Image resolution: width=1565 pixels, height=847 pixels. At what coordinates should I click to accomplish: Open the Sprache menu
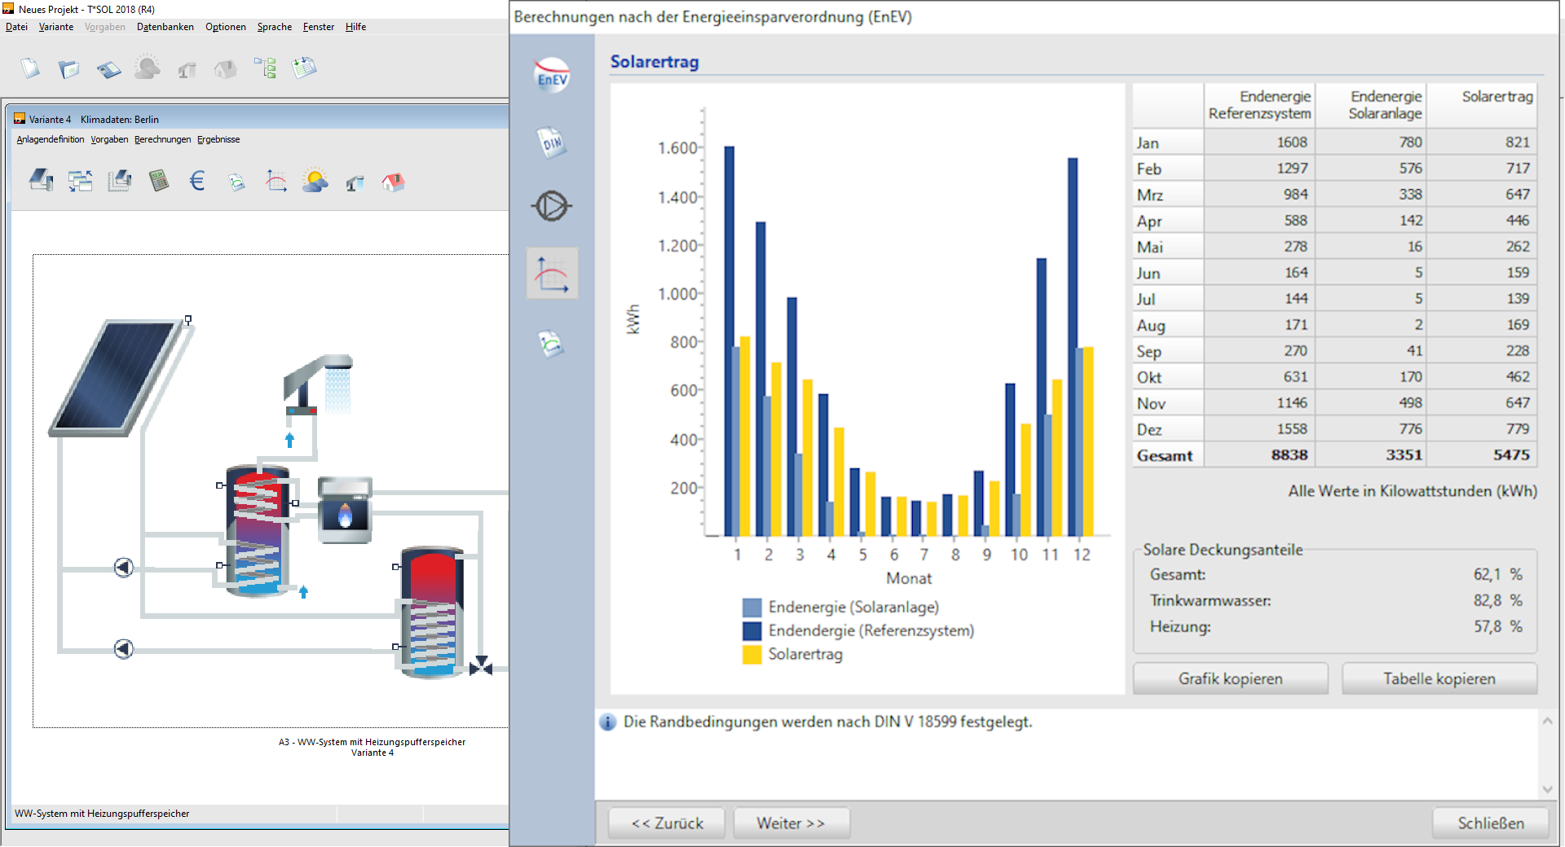[x=275, y=27]
